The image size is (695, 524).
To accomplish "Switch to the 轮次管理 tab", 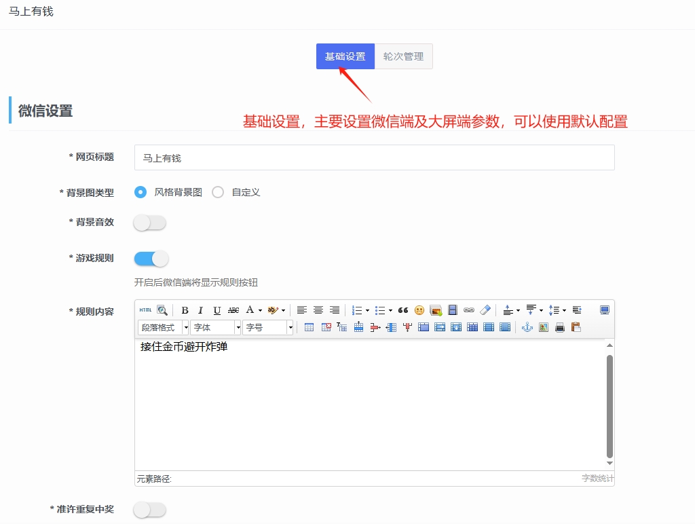I will pos(404,56).
